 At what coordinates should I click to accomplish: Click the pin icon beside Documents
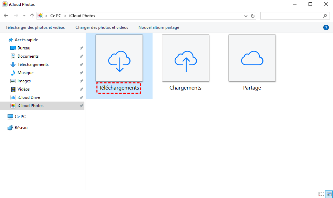pyautogui.click(x=81, y=57)
